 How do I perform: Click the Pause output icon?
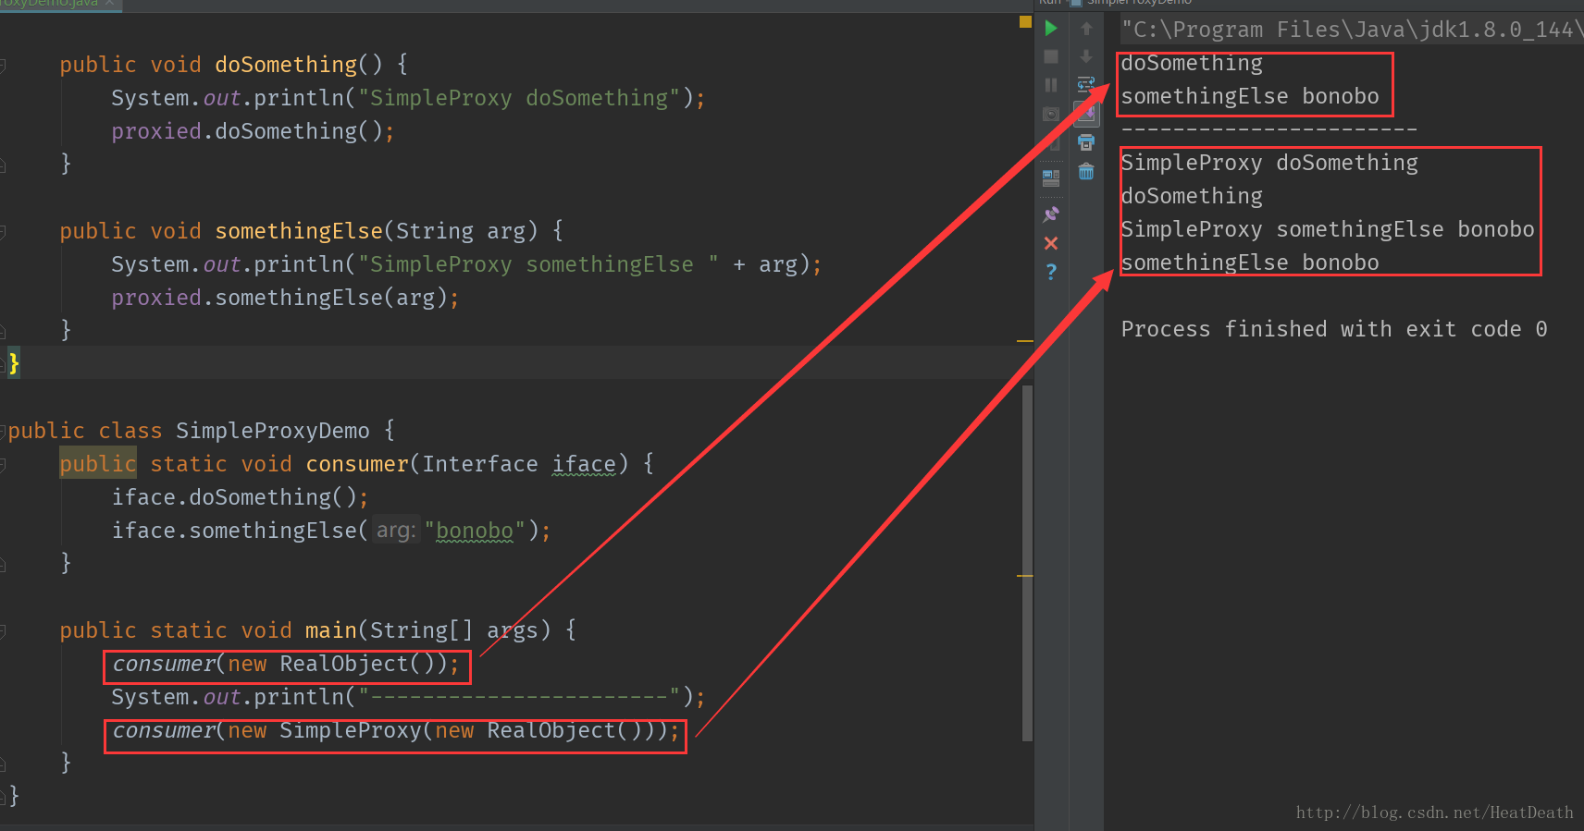point(1051,85)
